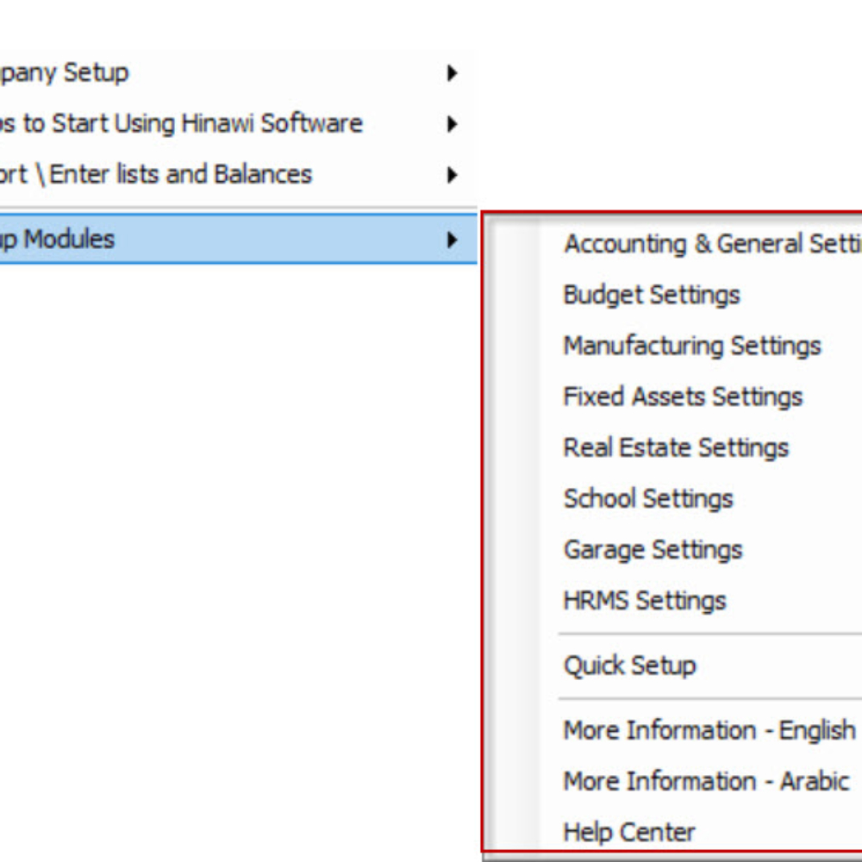Open Accounting & General Settings

713,245
